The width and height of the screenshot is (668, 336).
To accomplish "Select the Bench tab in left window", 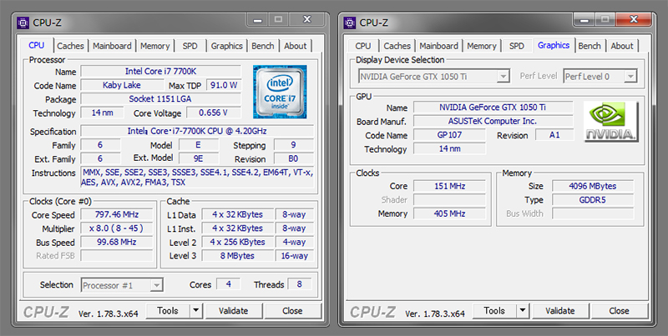I will (x=262, y=46).
